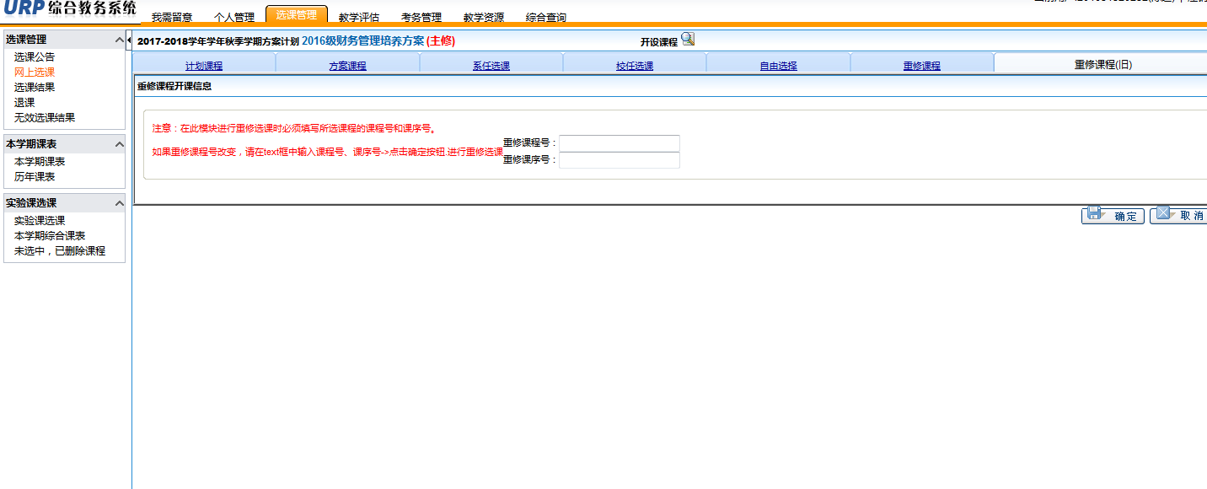Collapse the 实验课选课 sidebar section
The image size is (1207, 489).
118,203
